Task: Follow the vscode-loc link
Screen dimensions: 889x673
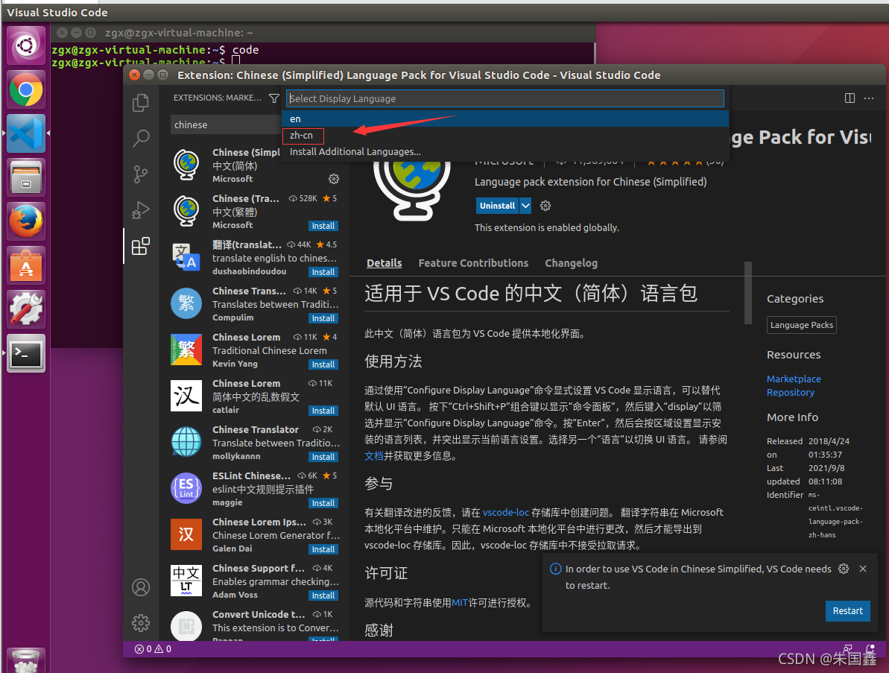Action: [506, 513]
